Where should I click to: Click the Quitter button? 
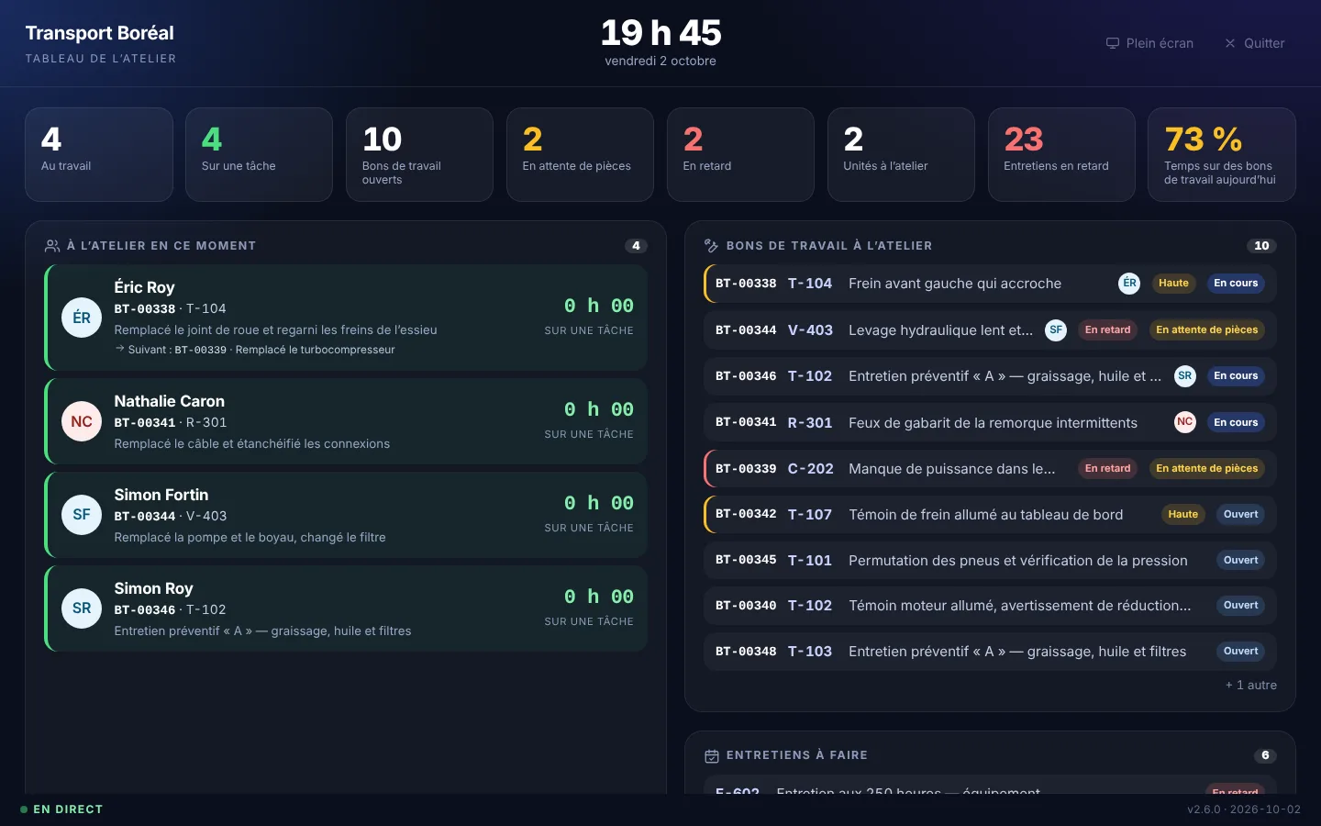[1254, 43]
